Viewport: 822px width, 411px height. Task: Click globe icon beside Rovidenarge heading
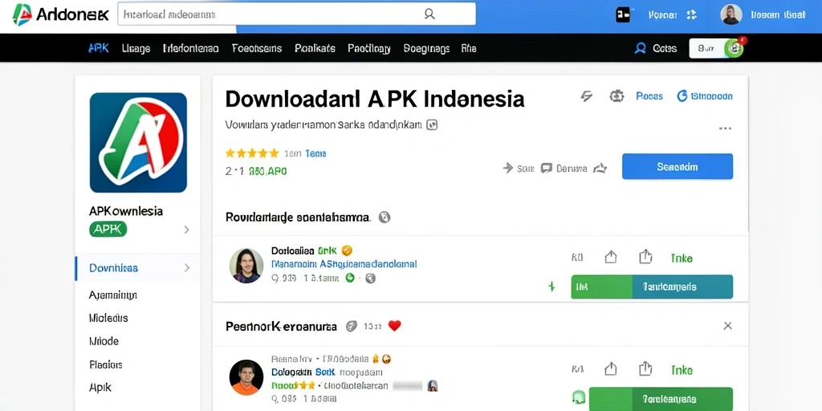(x=385, y=217)
